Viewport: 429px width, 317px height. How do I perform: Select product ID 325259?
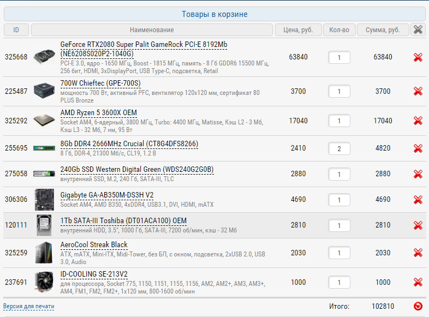coord(16,253)
